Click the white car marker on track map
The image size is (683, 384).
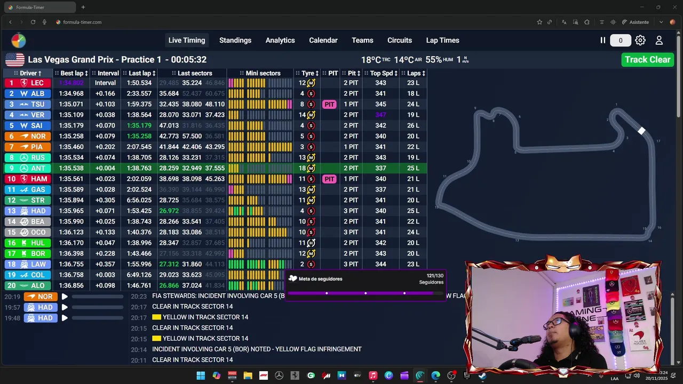point(641,131)
